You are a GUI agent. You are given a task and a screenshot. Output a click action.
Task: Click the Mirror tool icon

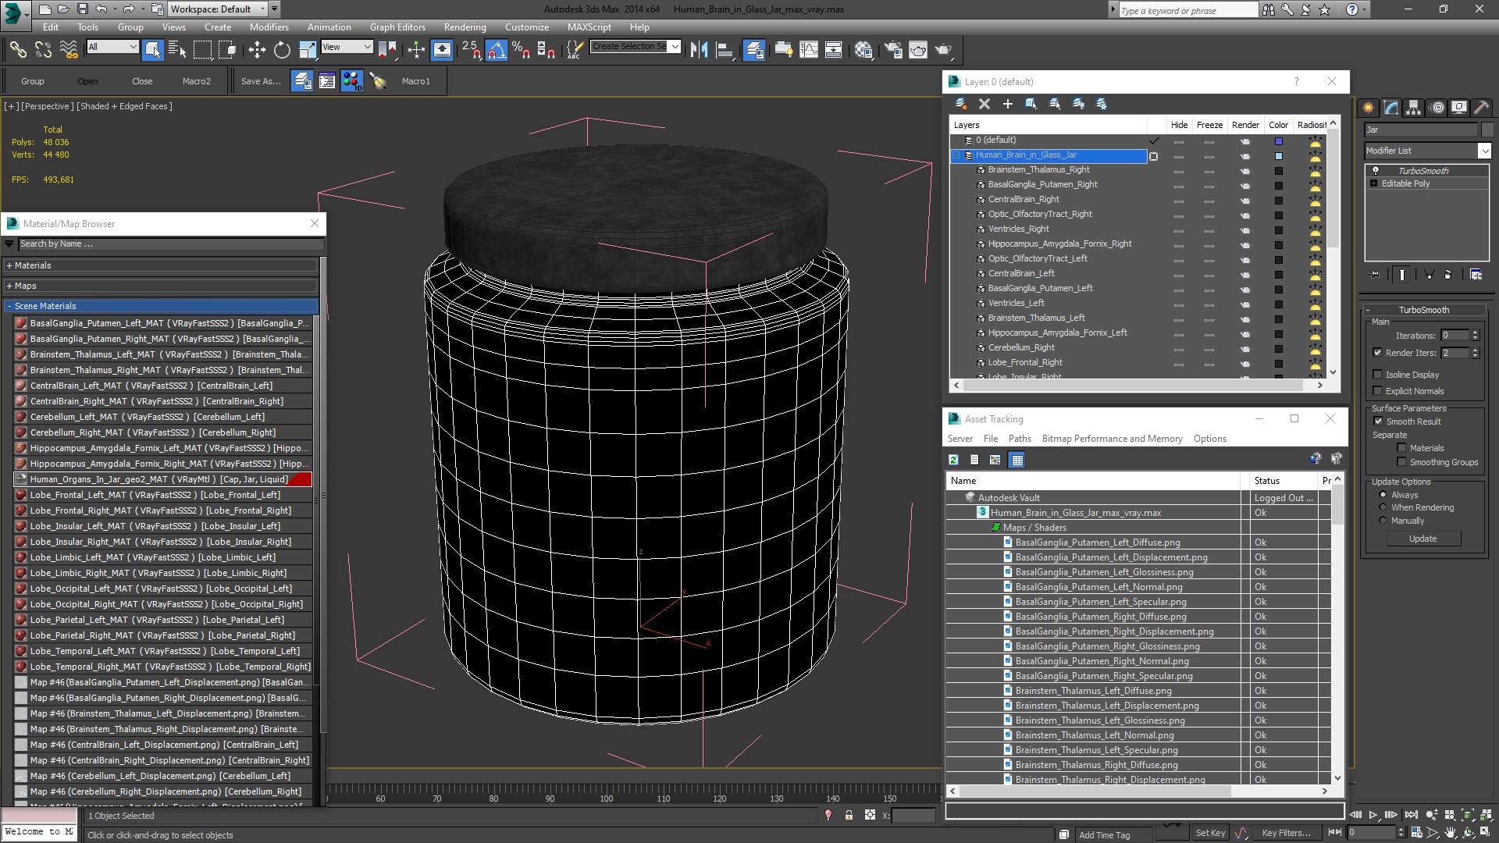click(699, 50)
